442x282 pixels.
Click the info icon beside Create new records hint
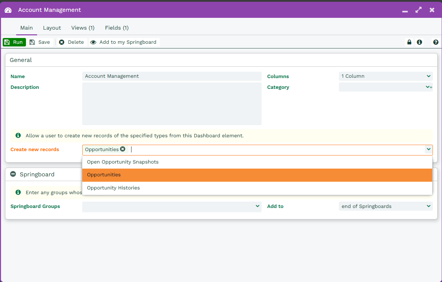[18, 136]
